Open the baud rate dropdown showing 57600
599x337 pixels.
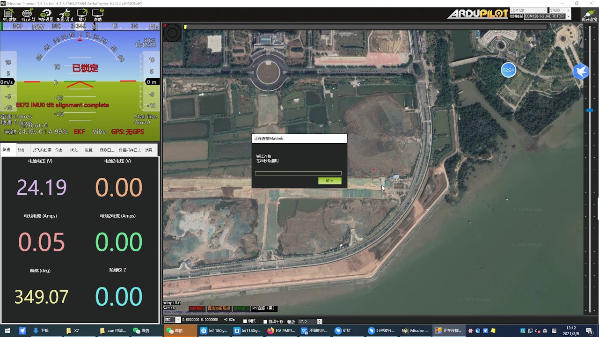click(x=560, y=10)
